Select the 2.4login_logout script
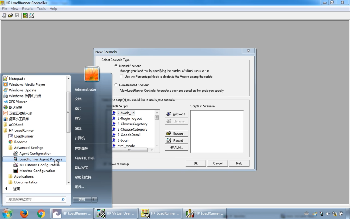Image resolution: width=350 pixels, height=219 pixels. pyautogui.click(x=129, y=118)
